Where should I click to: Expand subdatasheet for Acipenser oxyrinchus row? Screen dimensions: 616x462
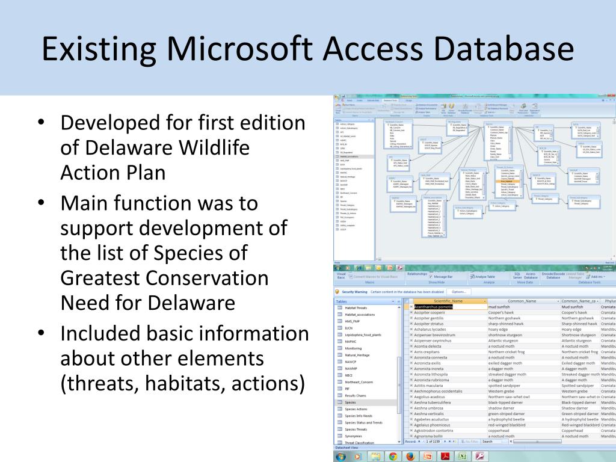[411, 340]
